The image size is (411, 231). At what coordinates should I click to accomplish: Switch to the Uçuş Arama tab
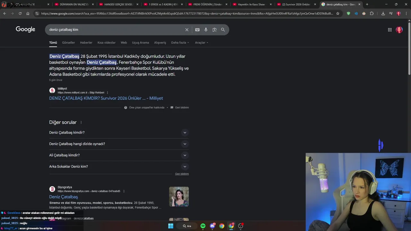(x=140, y=43)
